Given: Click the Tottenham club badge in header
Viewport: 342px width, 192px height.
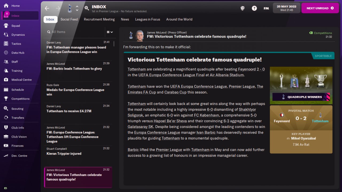Looking at the screenshot, I should (70, 8).
